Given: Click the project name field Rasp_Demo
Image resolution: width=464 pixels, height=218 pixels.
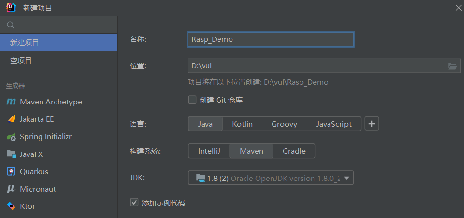Looking at the screenshot, I should (x=271, y=39).
